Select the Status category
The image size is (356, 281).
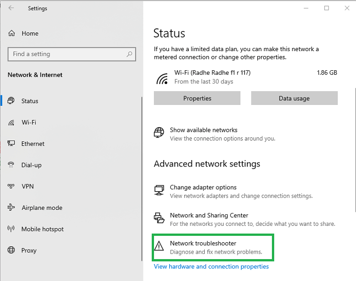[30, 101]
